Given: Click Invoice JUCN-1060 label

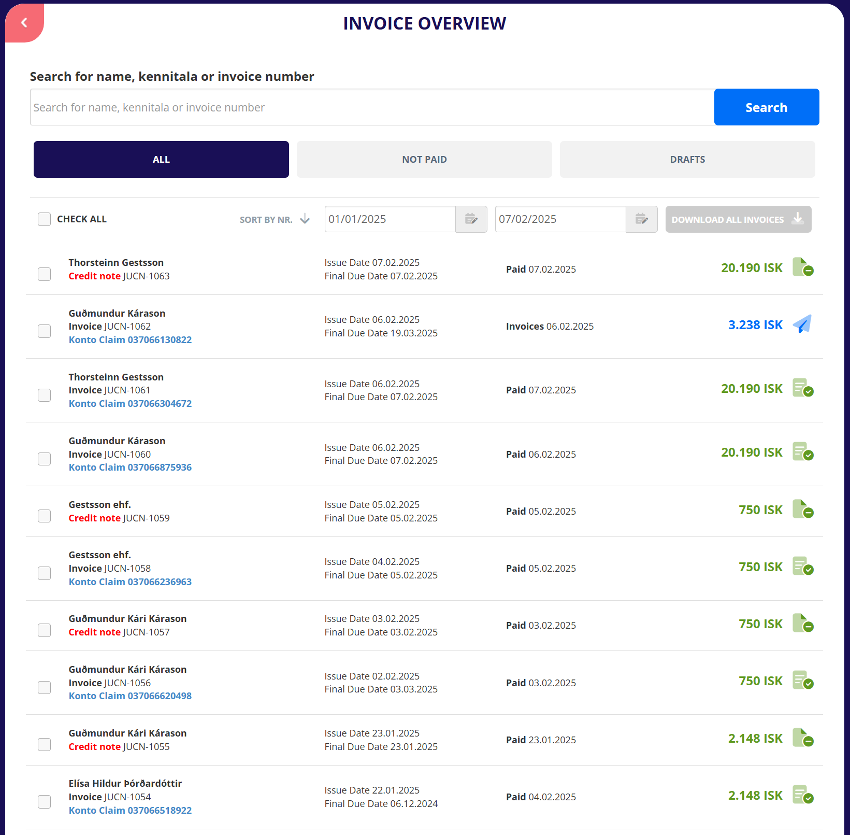Looking at the screenshot, I should click(110, 455).
